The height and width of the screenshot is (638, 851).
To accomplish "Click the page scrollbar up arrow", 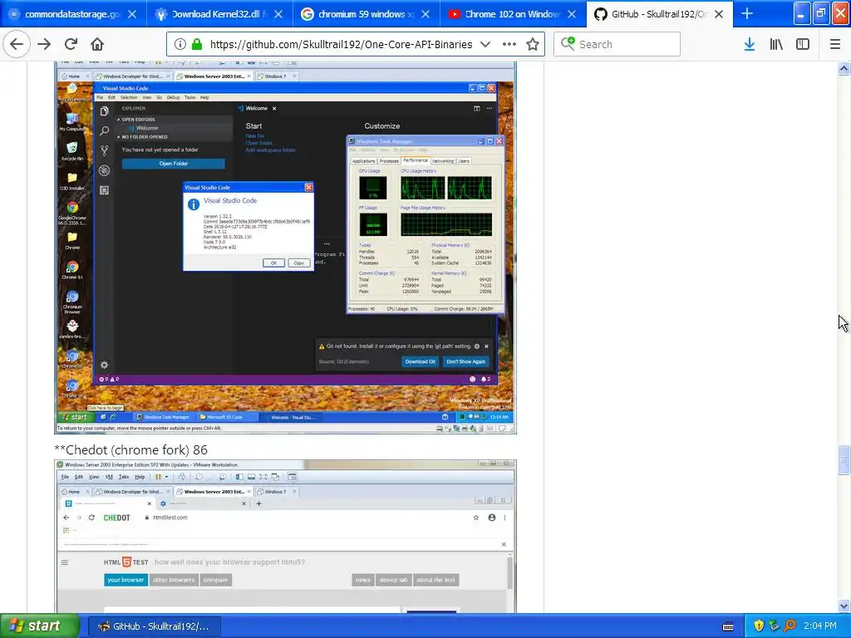I will point(844,68).
